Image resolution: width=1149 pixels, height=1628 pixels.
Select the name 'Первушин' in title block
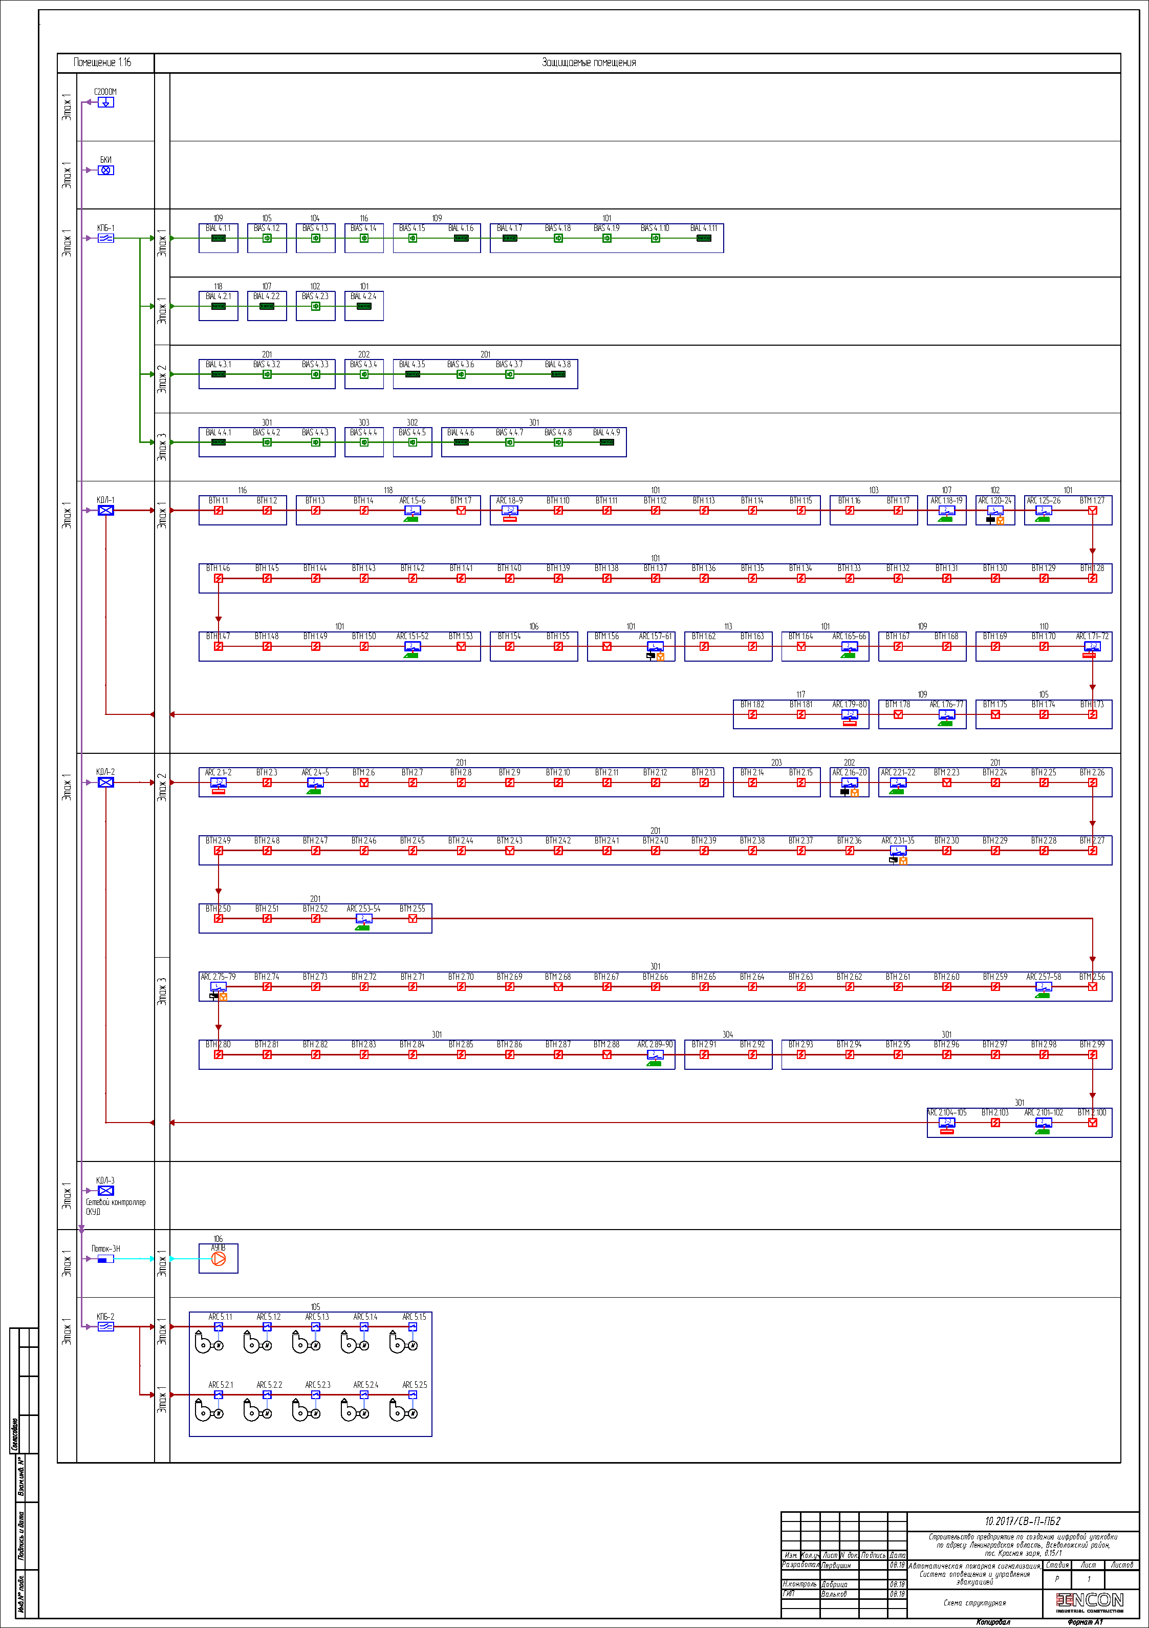point(836,1565)
